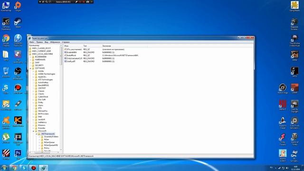Open Chrome from the taskbar
This screenshot has width=304, height=171.
pos(14,168)
